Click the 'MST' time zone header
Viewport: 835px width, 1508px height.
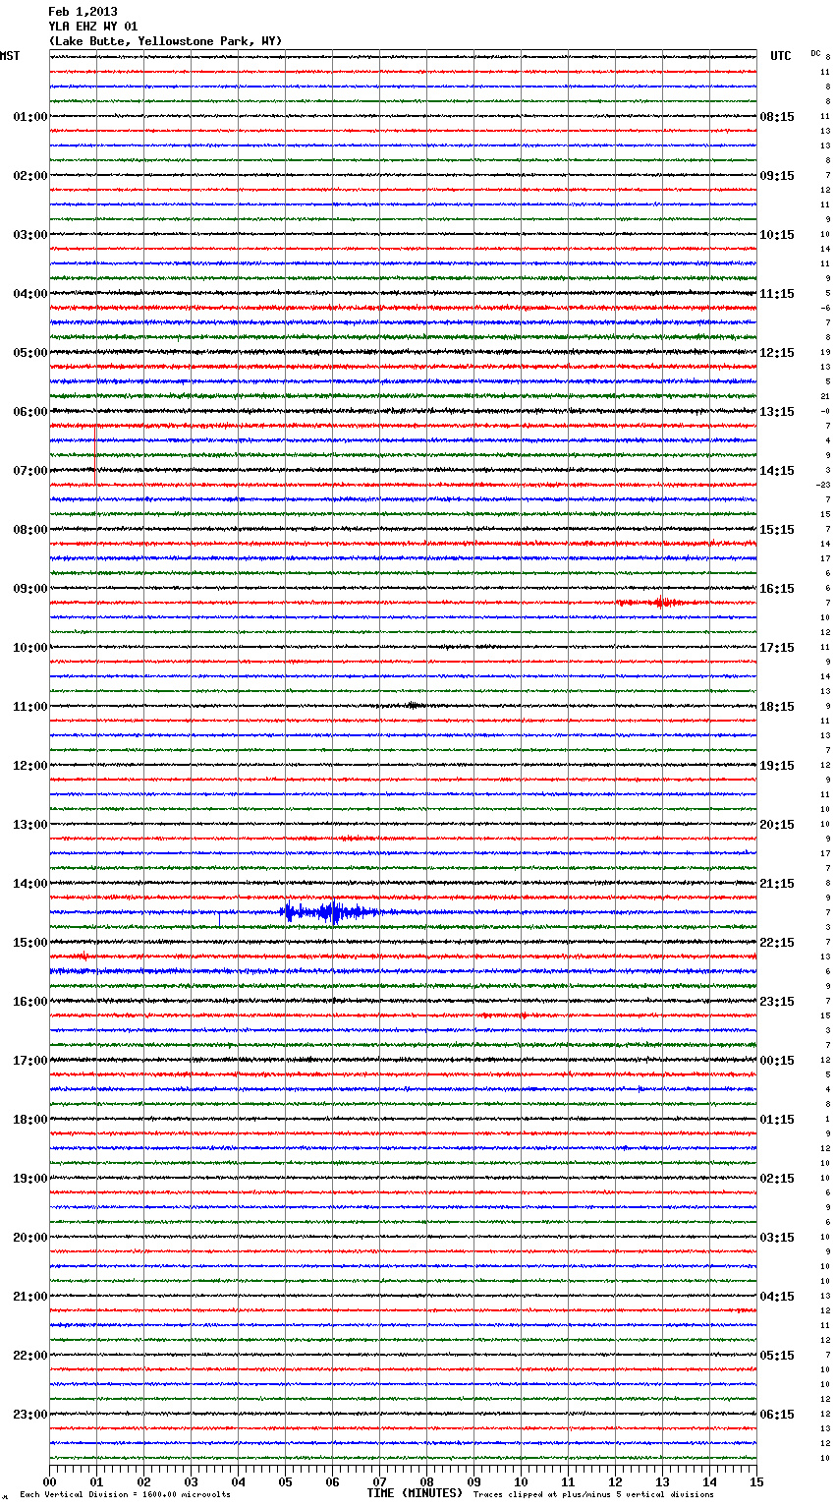click(x=10, y=56)
